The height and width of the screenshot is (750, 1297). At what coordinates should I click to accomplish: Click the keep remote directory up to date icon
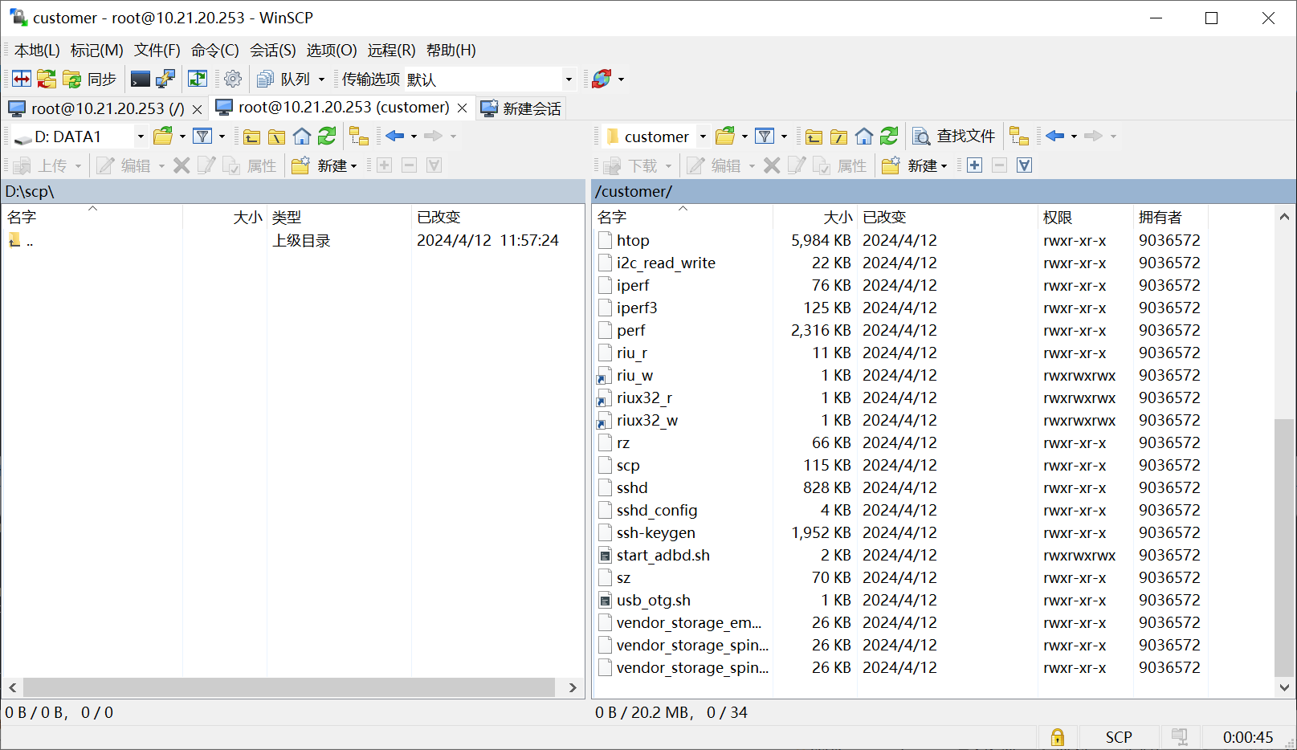pos(197,79)
